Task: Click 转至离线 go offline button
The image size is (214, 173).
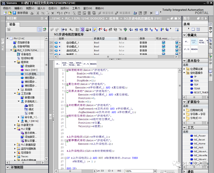Action: click(123, 13)
